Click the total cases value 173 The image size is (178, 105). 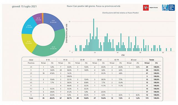click(x=147, y=98)
